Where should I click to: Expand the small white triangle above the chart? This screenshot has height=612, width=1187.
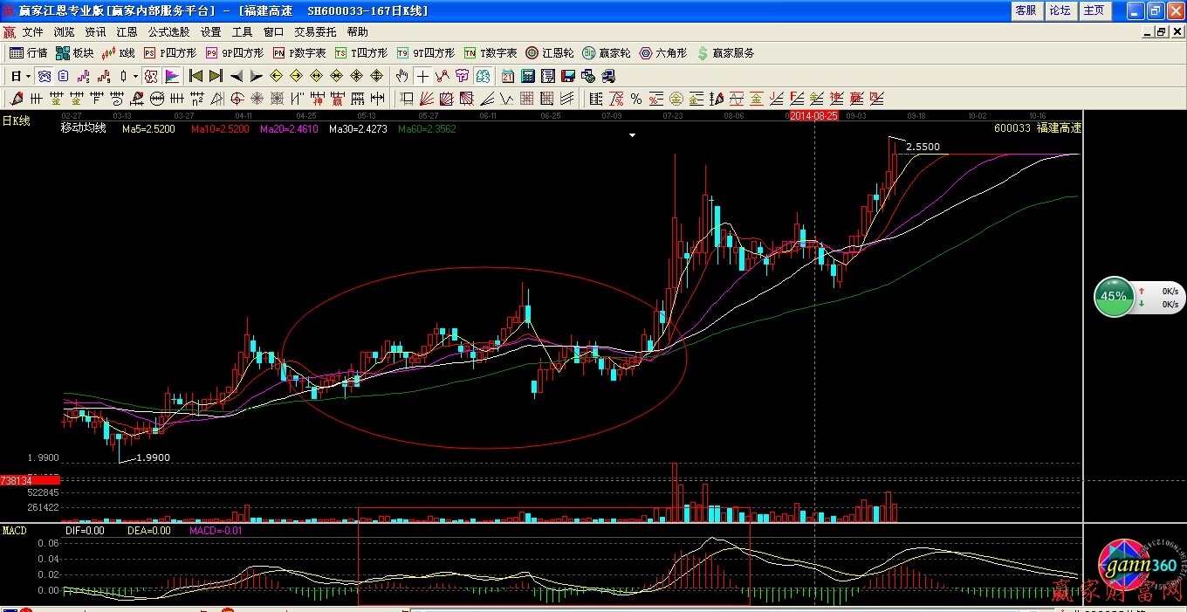633,135
